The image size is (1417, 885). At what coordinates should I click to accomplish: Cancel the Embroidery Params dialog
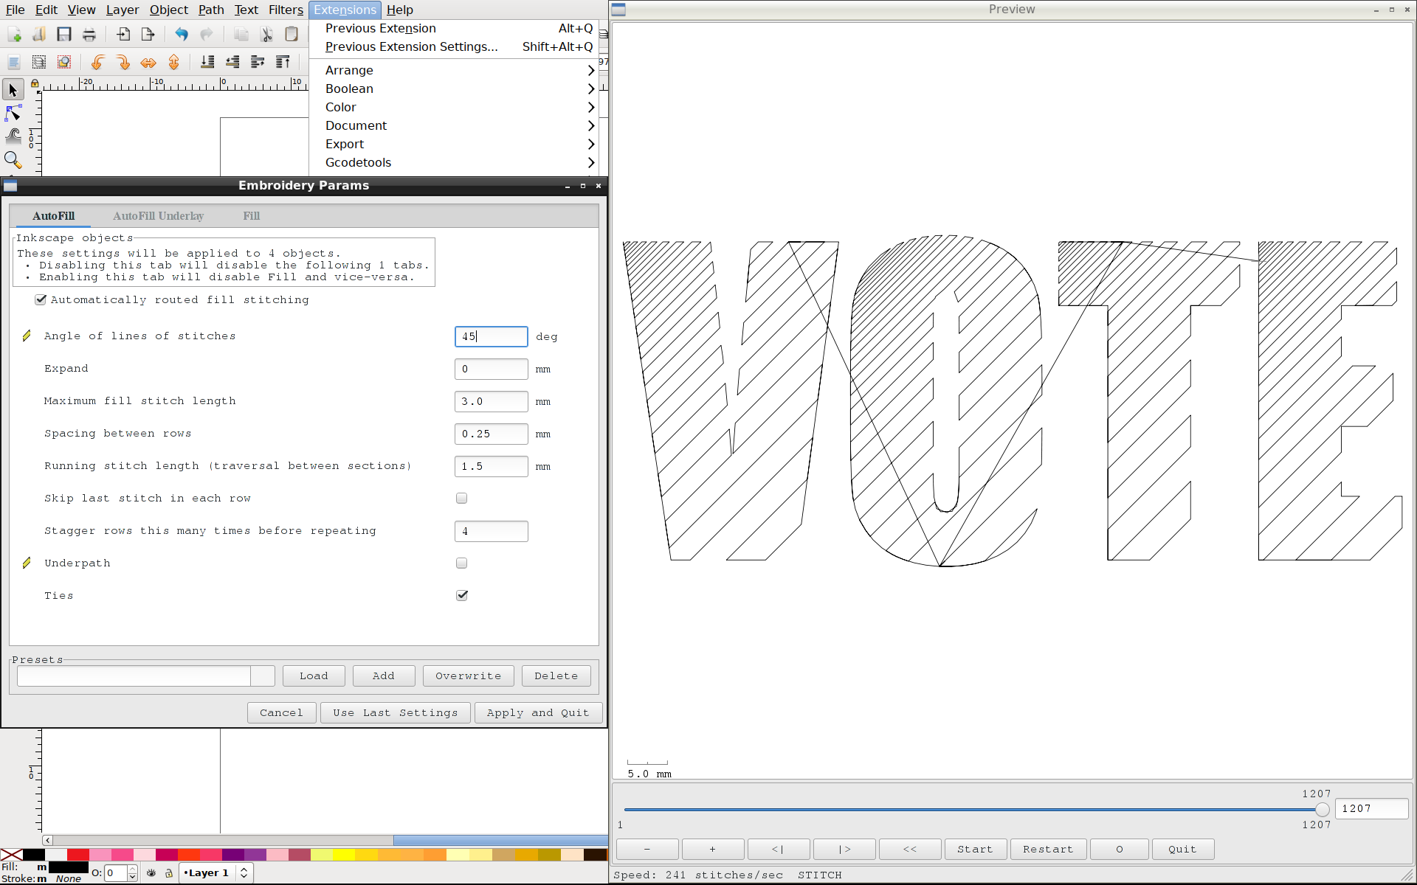click(281, 712)
